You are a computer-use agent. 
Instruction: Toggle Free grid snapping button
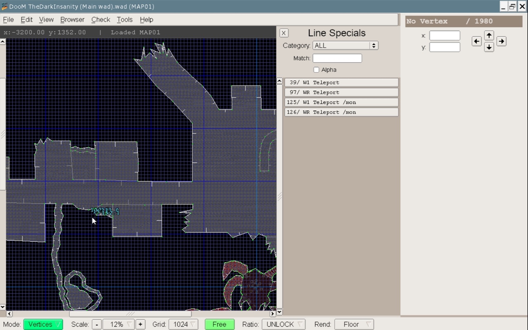(219, 324)
